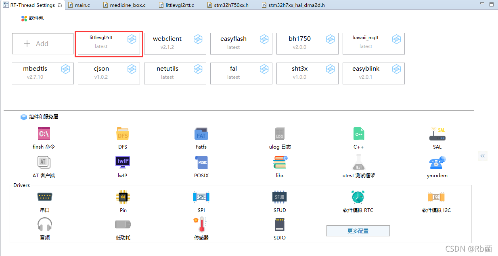Switch to the stm32h750xx.h tab
Screen dimensions: 498x256
(x=230, y=5)
